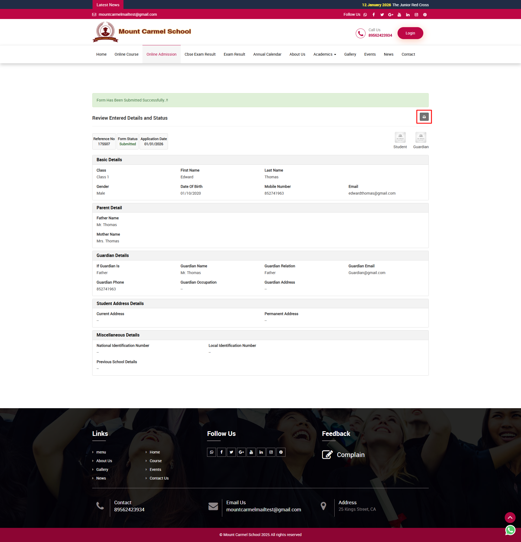The height and width of the screenshot is (542, 521).
Task: Open Instagram from the footer social icons
Action: pos(271,452)
